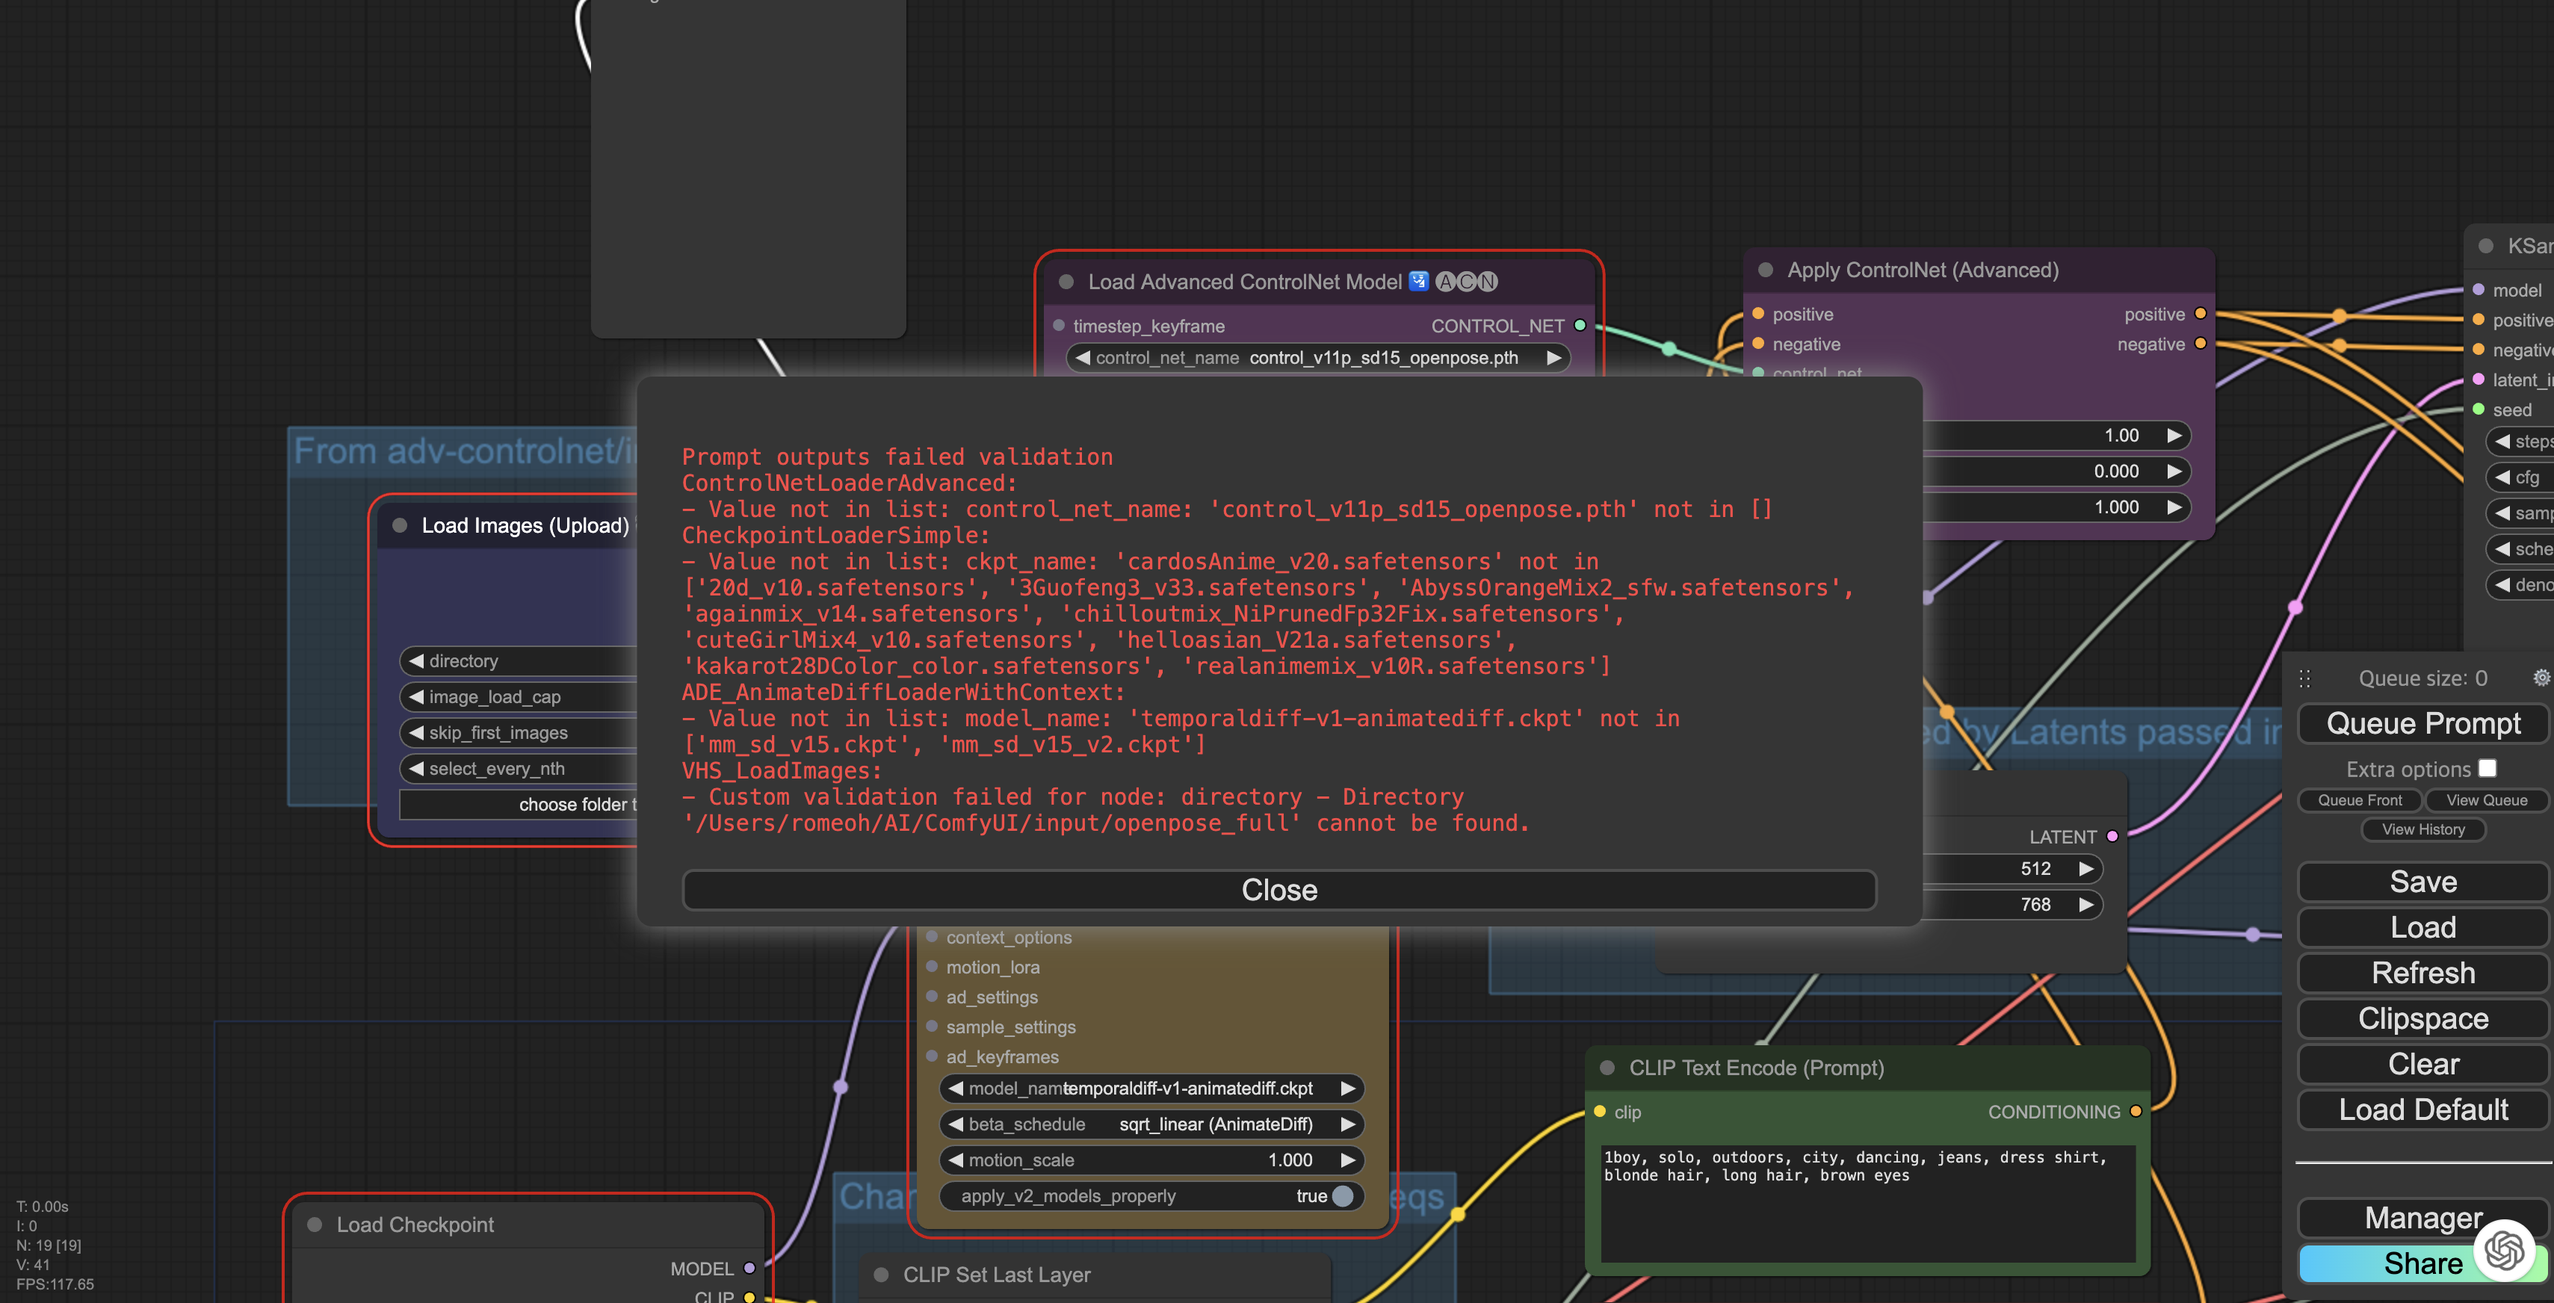Screen dimensions: 2554x1303
Task: Collapse Apply ControlNet (Advanced) node dot
Action: [1766, 270]
